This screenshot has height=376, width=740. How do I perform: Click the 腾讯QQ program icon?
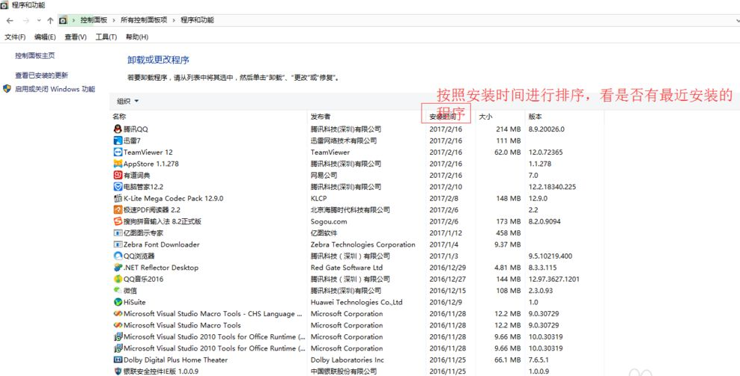(x=118, y=129)
